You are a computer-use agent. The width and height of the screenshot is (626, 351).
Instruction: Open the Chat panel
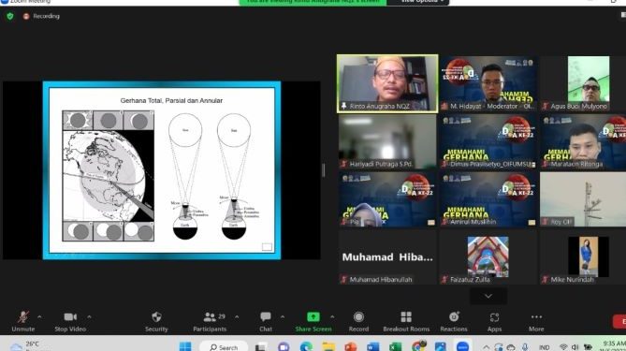click(x=266, y=321)
